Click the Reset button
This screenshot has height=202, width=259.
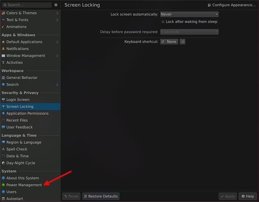point(71,196)
